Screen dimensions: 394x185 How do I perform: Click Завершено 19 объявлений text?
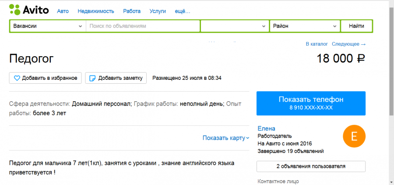click(291, 151)
